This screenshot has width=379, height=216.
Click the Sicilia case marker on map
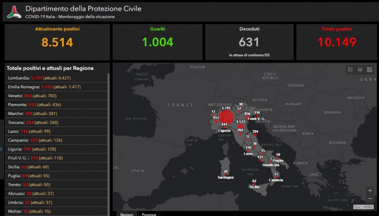(x=254, y=184)
